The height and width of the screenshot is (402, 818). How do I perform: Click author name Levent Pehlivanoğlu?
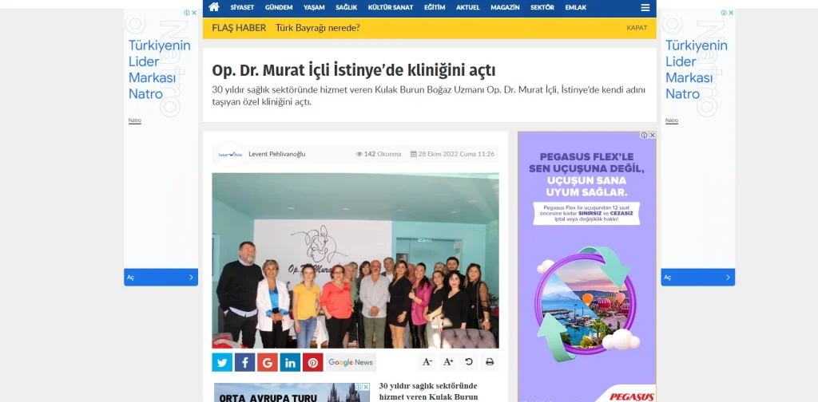tap(277, 154)
